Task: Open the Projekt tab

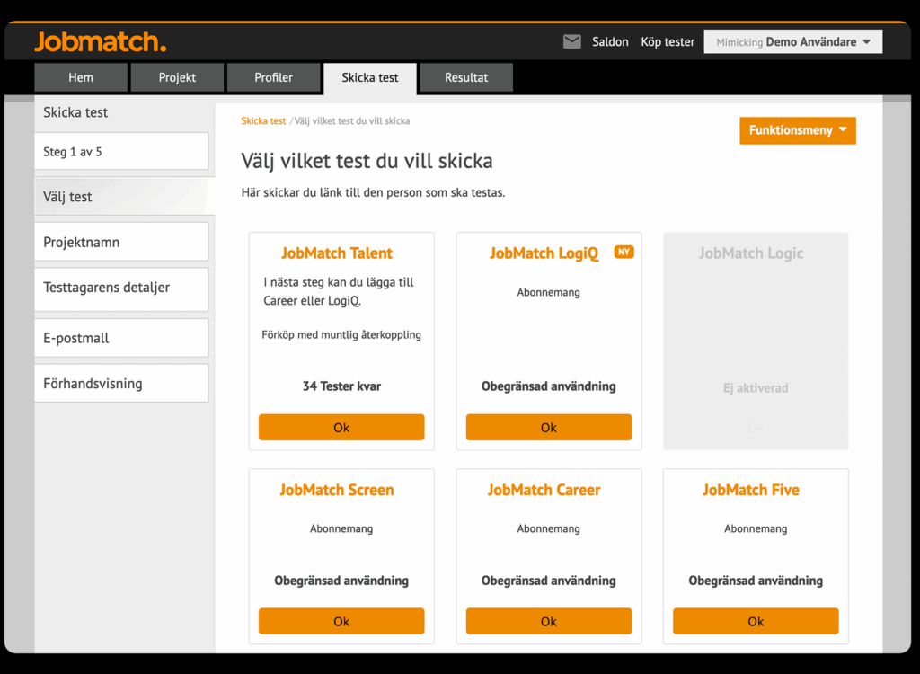Action: click(x=177, y=77)
